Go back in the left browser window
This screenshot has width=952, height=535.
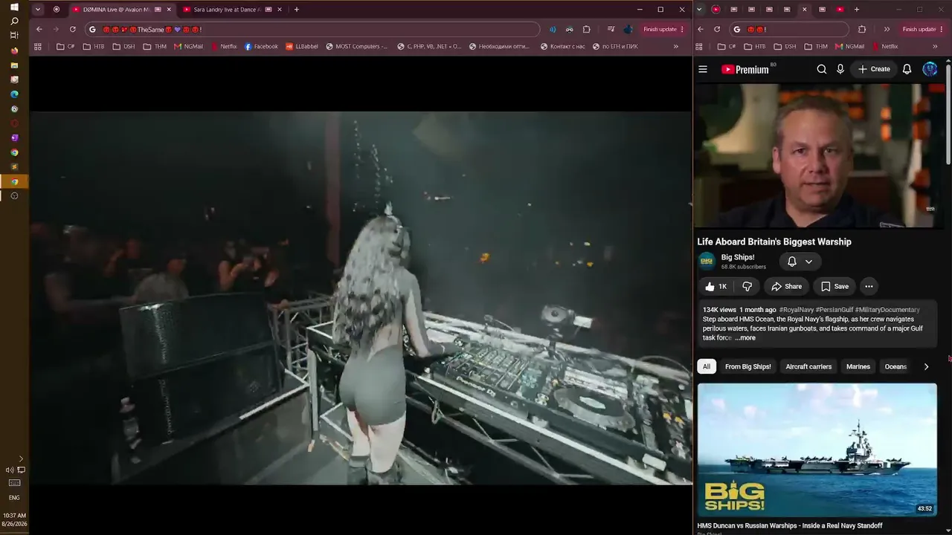(39, 29)
